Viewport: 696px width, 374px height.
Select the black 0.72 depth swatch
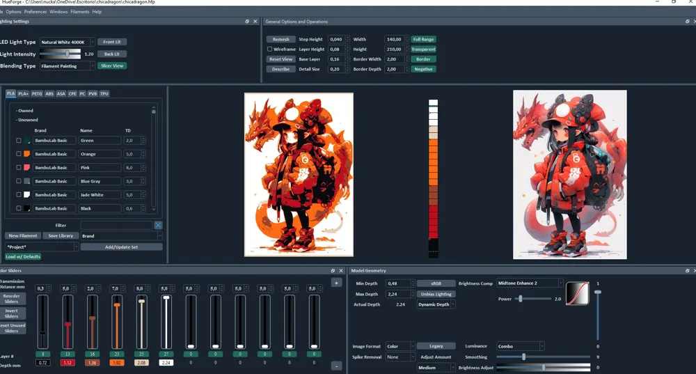pyautogui.click(x=42, y=363)
